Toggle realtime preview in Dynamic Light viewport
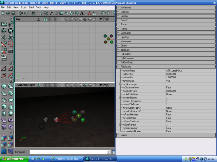Screen dimensions: 217x162 coord(39,85)
